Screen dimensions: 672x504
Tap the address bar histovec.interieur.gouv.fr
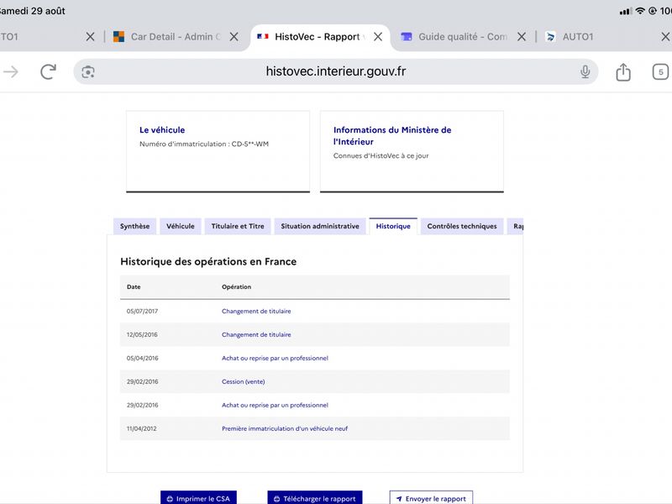[x=335, y=71]
